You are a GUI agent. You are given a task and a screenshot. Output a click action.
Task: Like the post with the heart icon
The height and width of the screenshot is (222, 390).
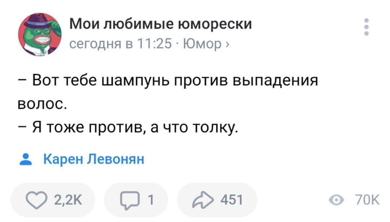[36, 200]
